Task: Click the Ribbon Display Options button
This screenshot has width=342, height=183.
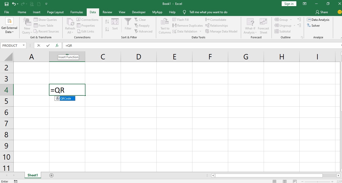Action: click(305, 4)
